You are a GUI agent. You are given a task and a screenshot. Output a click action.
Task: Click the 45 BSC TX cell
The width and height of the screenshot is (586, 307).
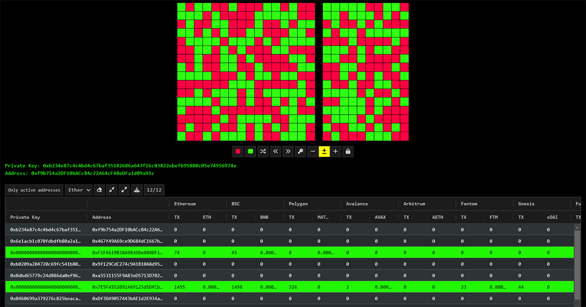241,252
